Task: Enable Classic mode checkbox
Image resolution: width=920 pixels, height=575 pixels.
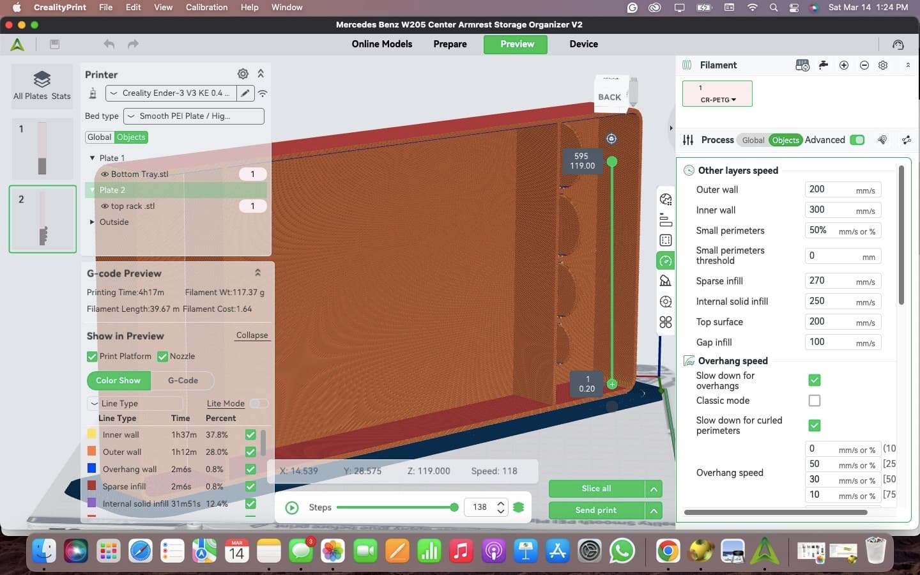Action: 815,401
